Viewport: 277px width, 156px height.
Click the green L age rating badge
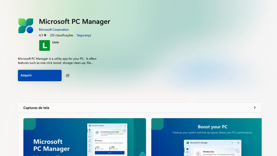tap(44, 45)
